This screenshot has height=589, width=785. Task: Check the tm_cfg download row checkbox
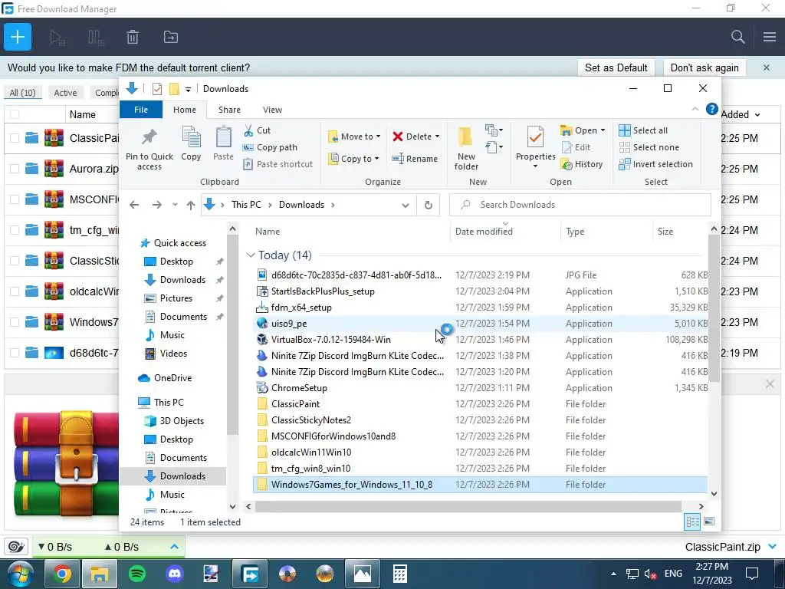[x=15, y=230]
